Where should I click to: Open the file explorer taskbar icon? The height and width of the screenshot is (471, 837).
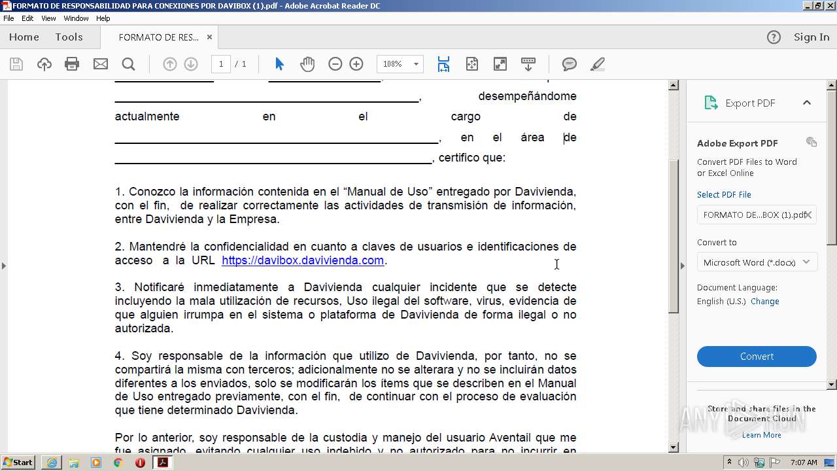pos(74,462)
